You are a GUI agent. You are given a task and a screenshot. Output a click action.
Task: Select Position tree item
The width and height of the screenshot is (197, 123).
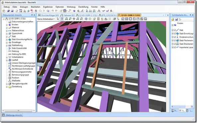[15, 78]
